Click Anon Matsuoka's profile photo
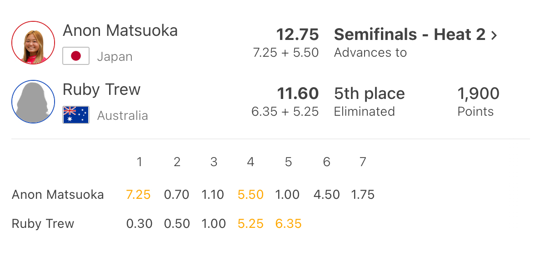Viewport: 535px width, 261px height. pos(33,43)
